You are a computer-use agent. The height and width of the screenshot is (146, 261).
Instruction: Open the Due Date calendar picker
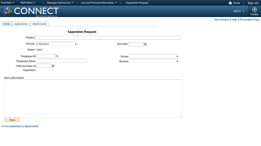[145, 44]
